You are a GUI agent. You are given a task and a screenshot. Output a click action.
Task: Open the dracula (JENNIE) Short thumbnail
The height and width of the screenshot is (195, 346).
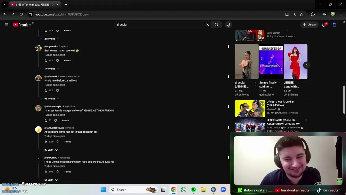click(x=247, y=61)
